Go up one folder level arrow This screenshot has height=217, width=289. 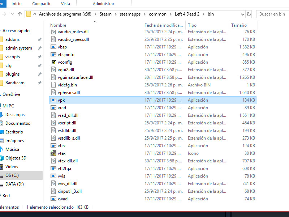click(x=20, y=14)
